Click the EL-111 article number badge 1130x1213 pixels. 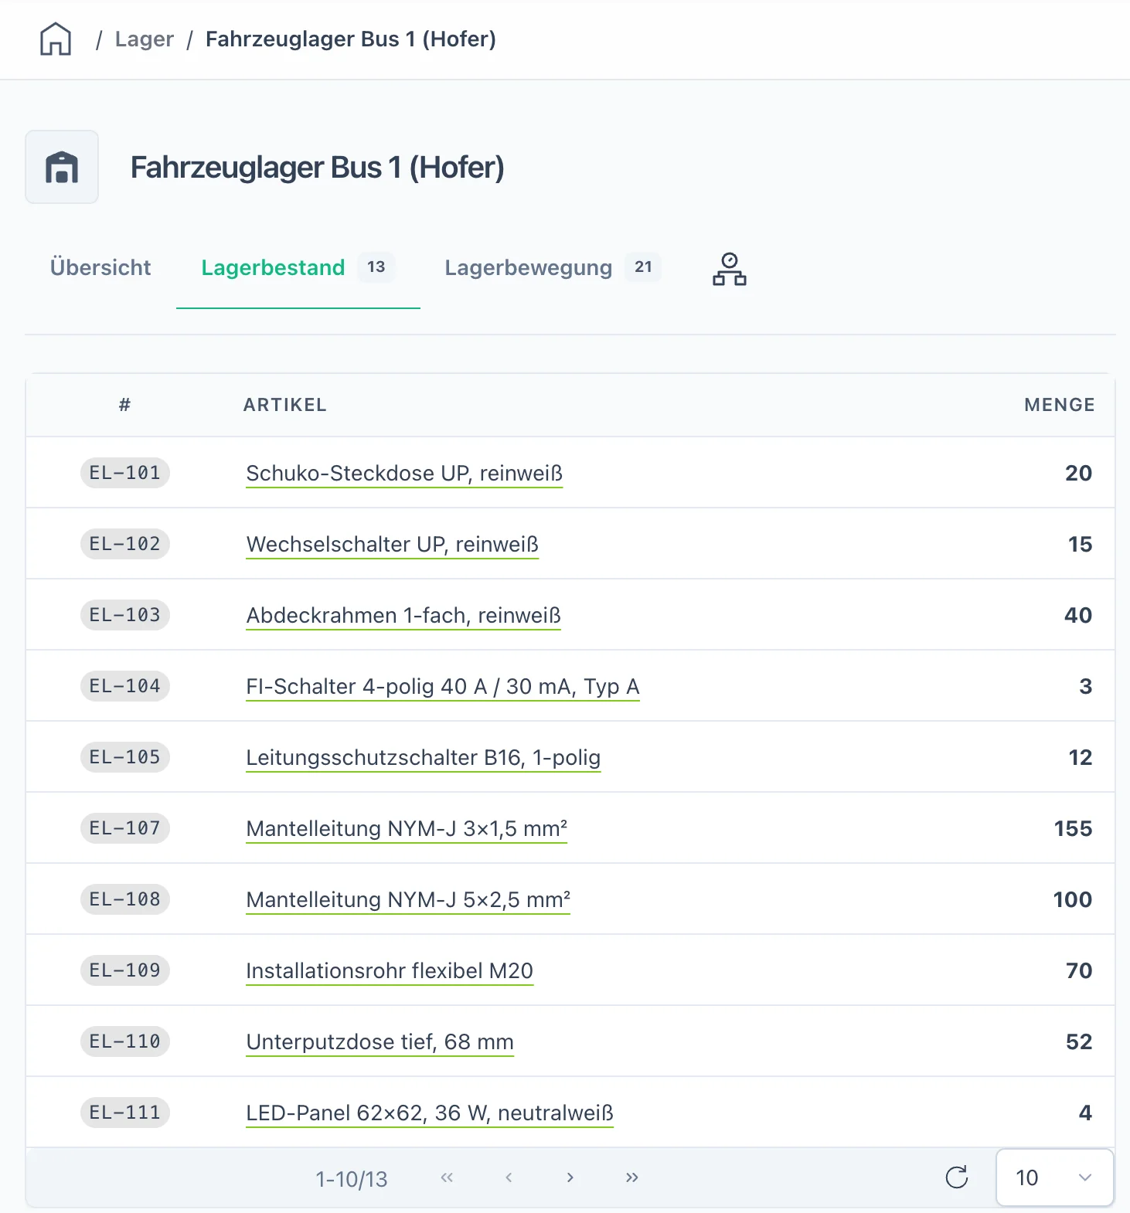[125, 1113]
